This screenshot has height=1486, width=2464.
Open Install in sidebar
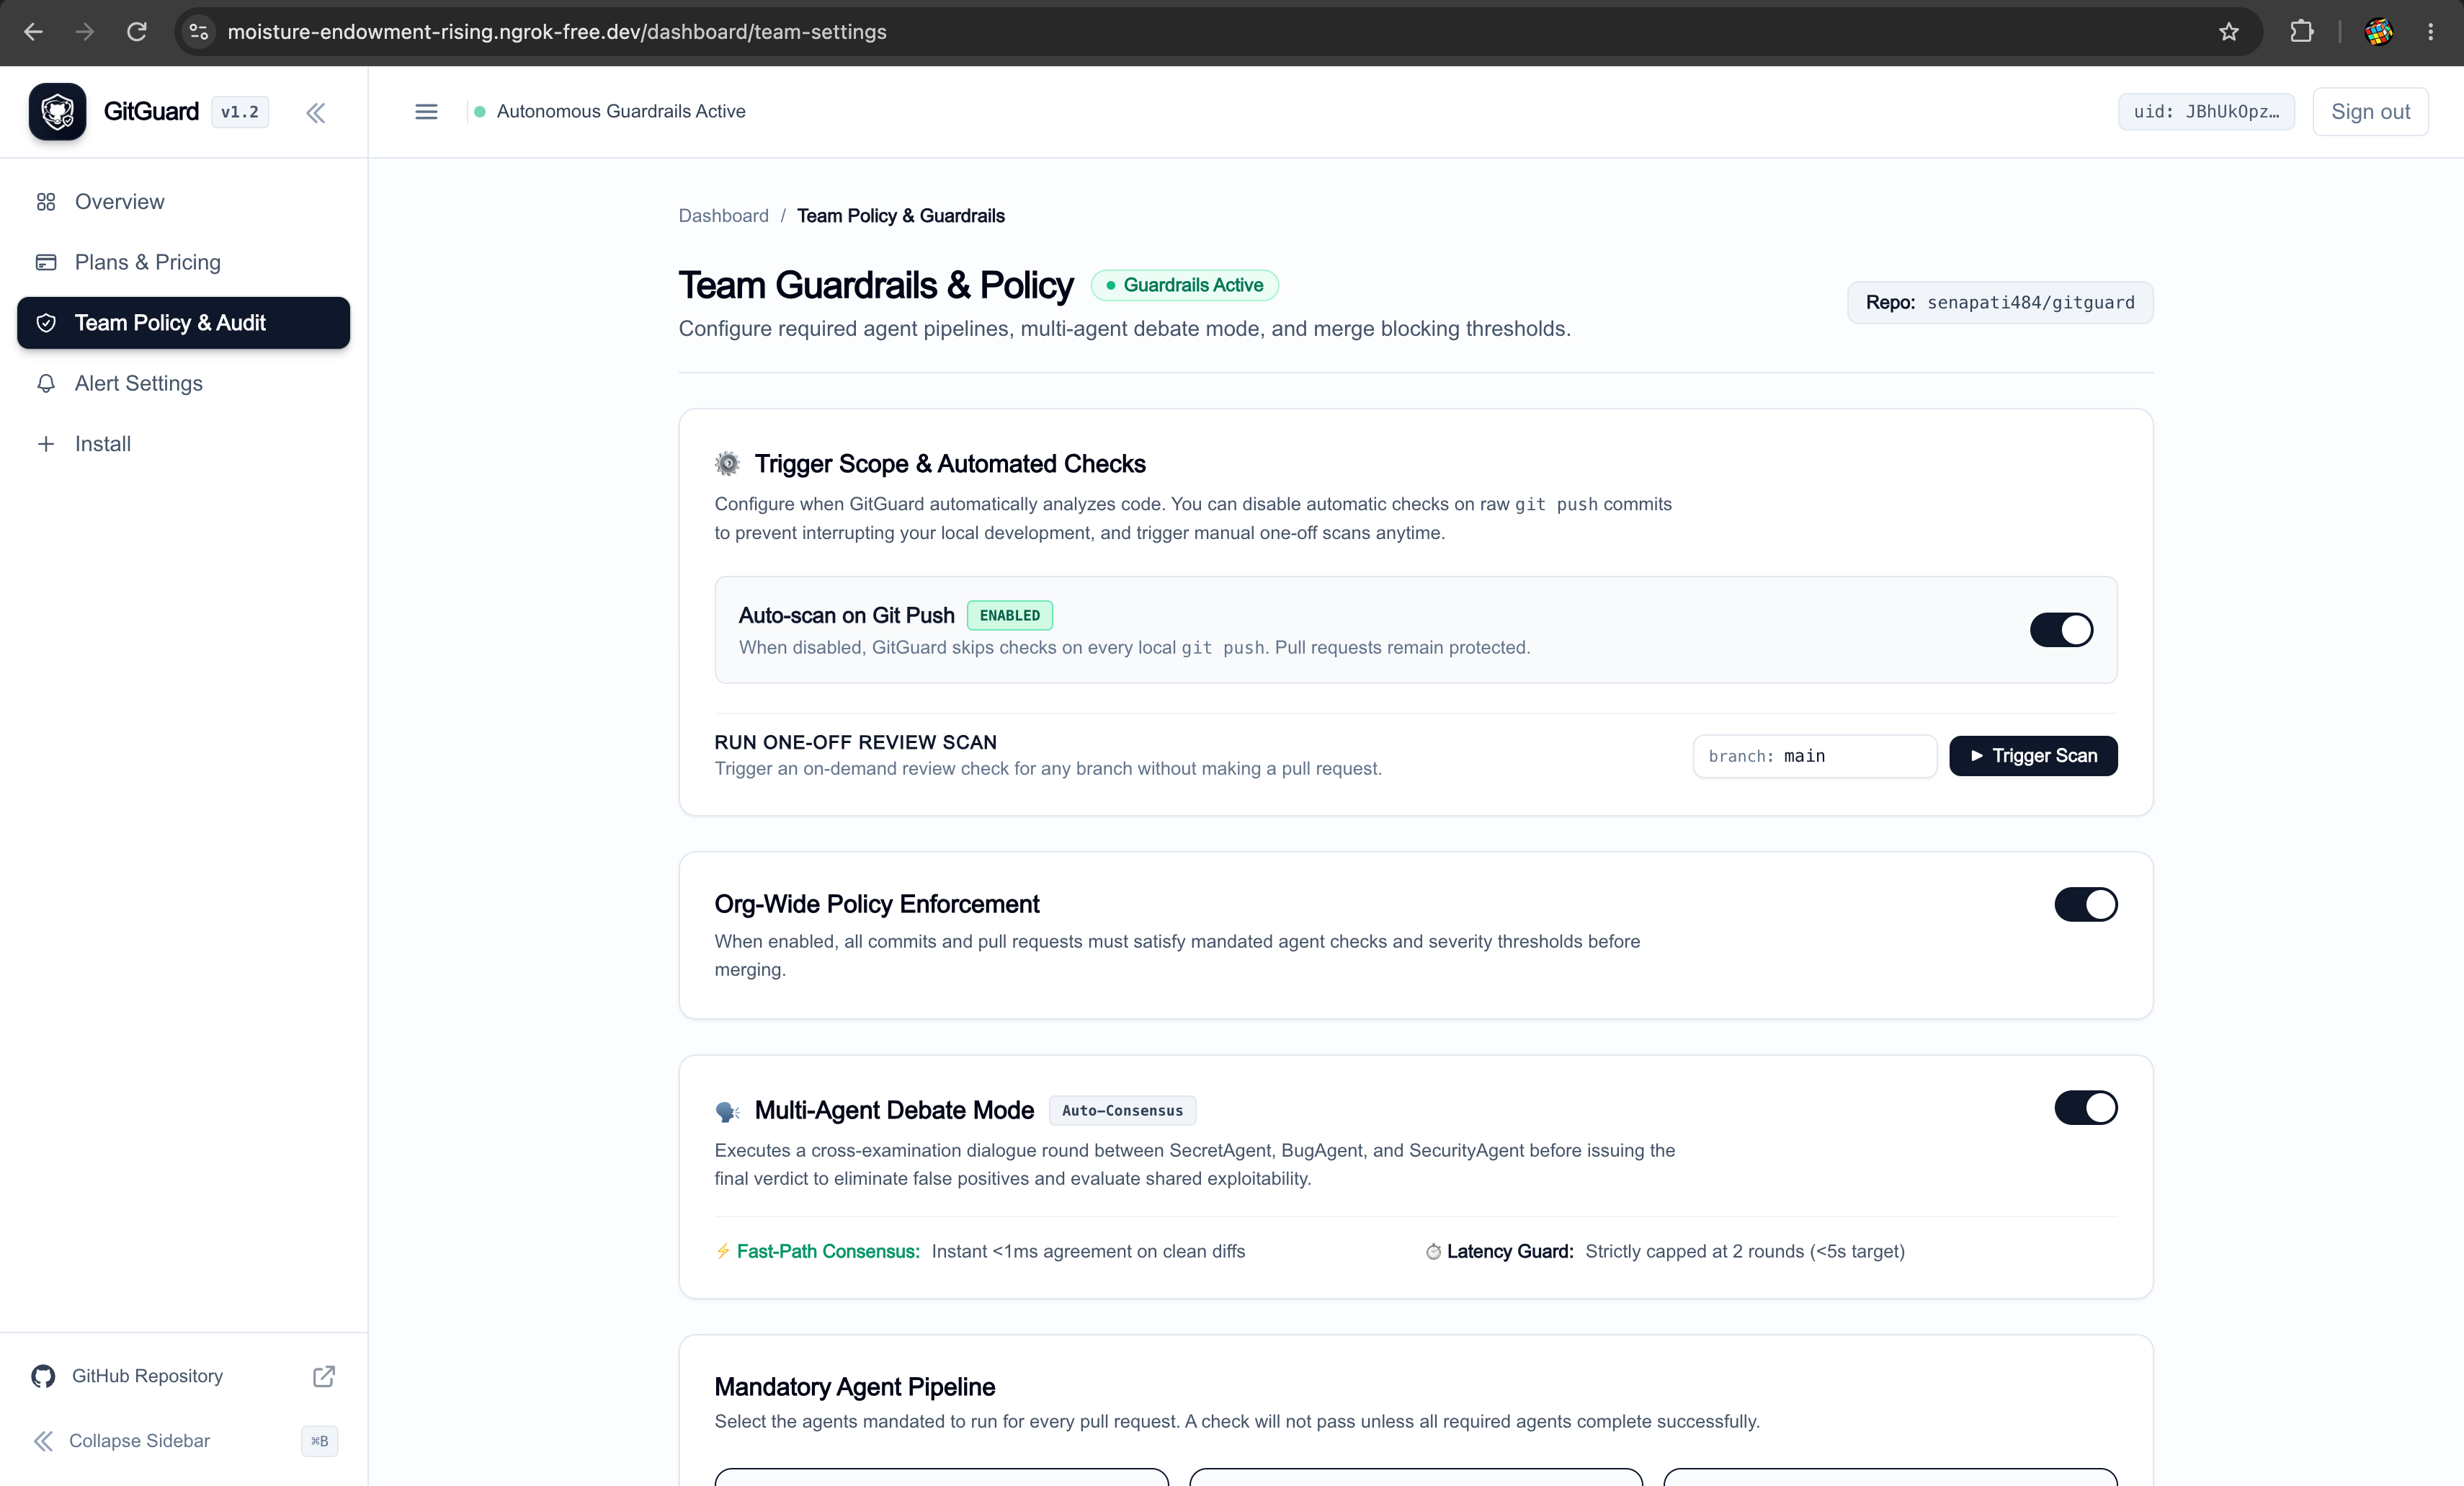183,444
